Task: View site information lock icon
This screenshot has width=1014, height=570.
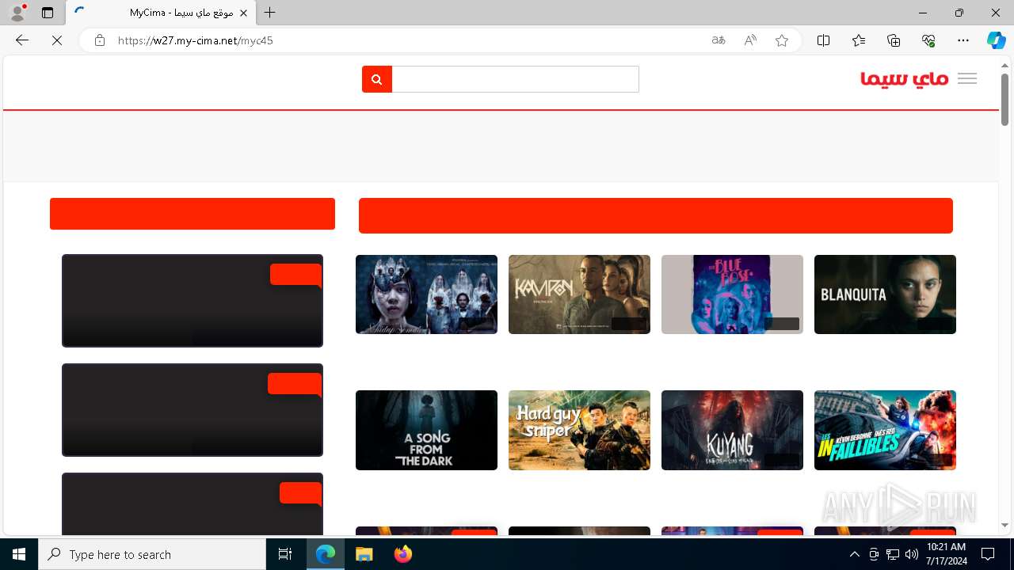Action: [x=100, y=40]
